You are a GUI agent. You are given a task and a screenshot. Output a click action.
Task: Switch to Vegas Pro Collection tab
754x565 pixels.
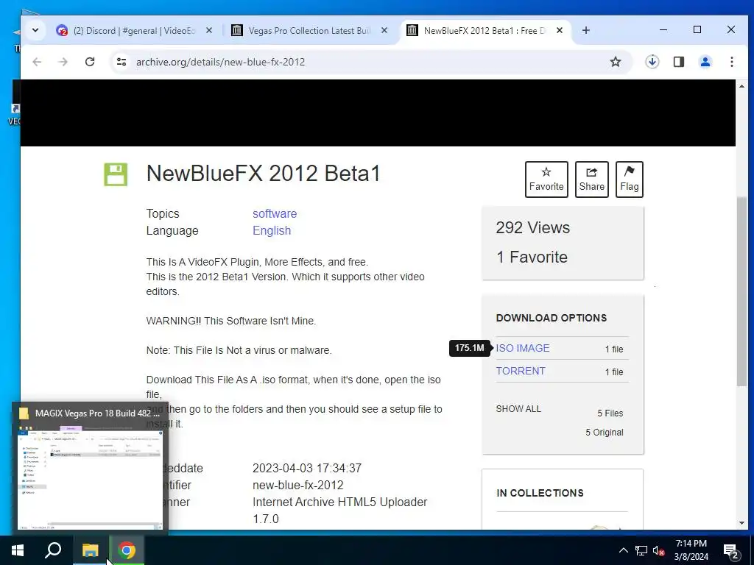pos(309,31)
